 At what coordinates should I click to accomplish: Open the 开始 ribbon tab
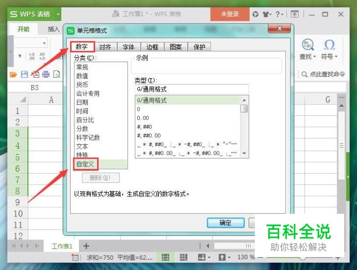[x=23, y=29]
